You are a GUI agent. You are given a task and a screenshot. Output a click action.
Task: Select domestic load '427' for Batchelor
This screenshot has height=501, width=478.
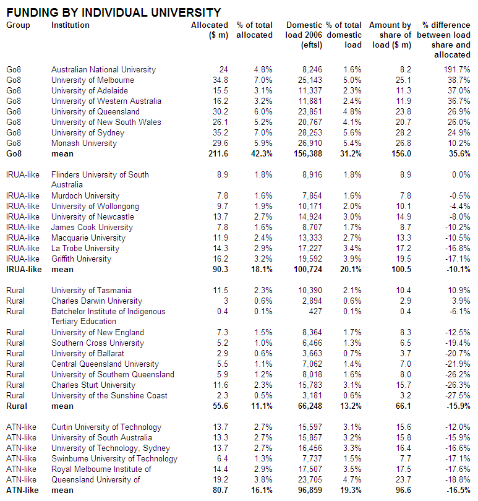coord(315,312)
